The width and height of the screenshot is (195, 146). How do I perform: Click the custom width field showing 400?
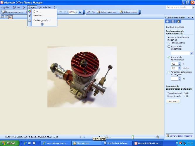[x=174, y=63]
